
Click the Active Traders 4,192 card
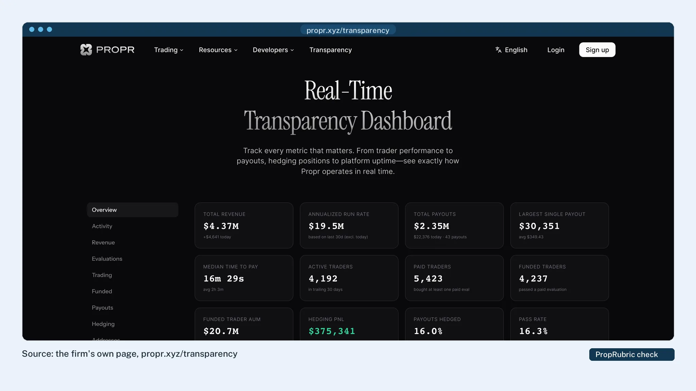tap(349, 278)
